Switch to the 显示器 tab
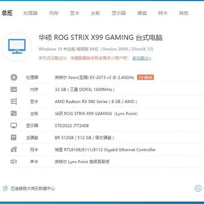This screenshot has width=204, height=204. tap(118, 13)
